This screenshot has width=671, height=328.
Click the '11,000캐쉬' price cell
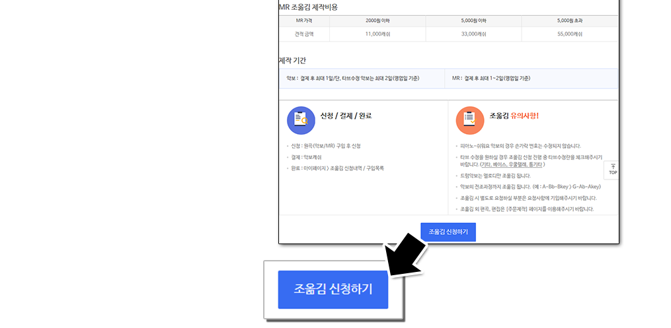[x=377, y=34]
